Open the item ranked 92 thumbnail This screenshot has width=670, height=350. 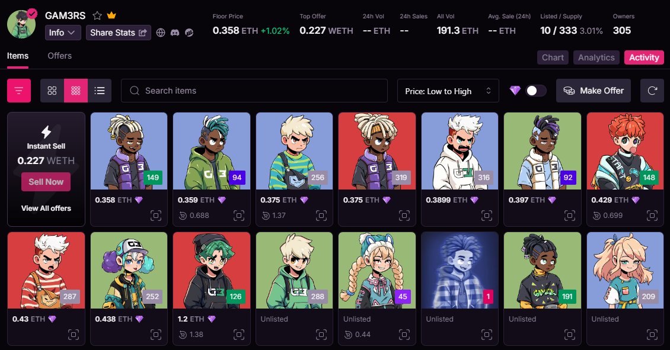(543, 151)
